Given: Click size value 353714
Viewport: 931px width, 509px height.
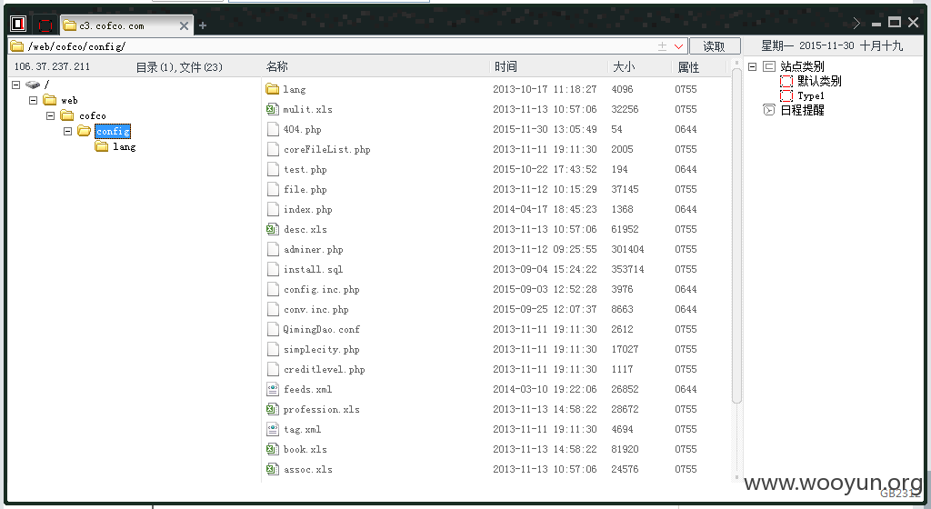Looking at the screenshot, I should (x=627, y=269).
